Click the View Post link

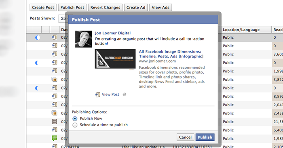click(110, 94)
